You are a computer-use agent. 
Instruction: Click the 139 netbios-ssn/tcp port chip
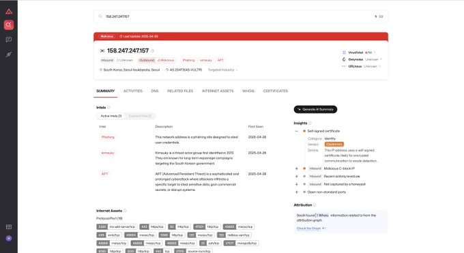(234, 235)
